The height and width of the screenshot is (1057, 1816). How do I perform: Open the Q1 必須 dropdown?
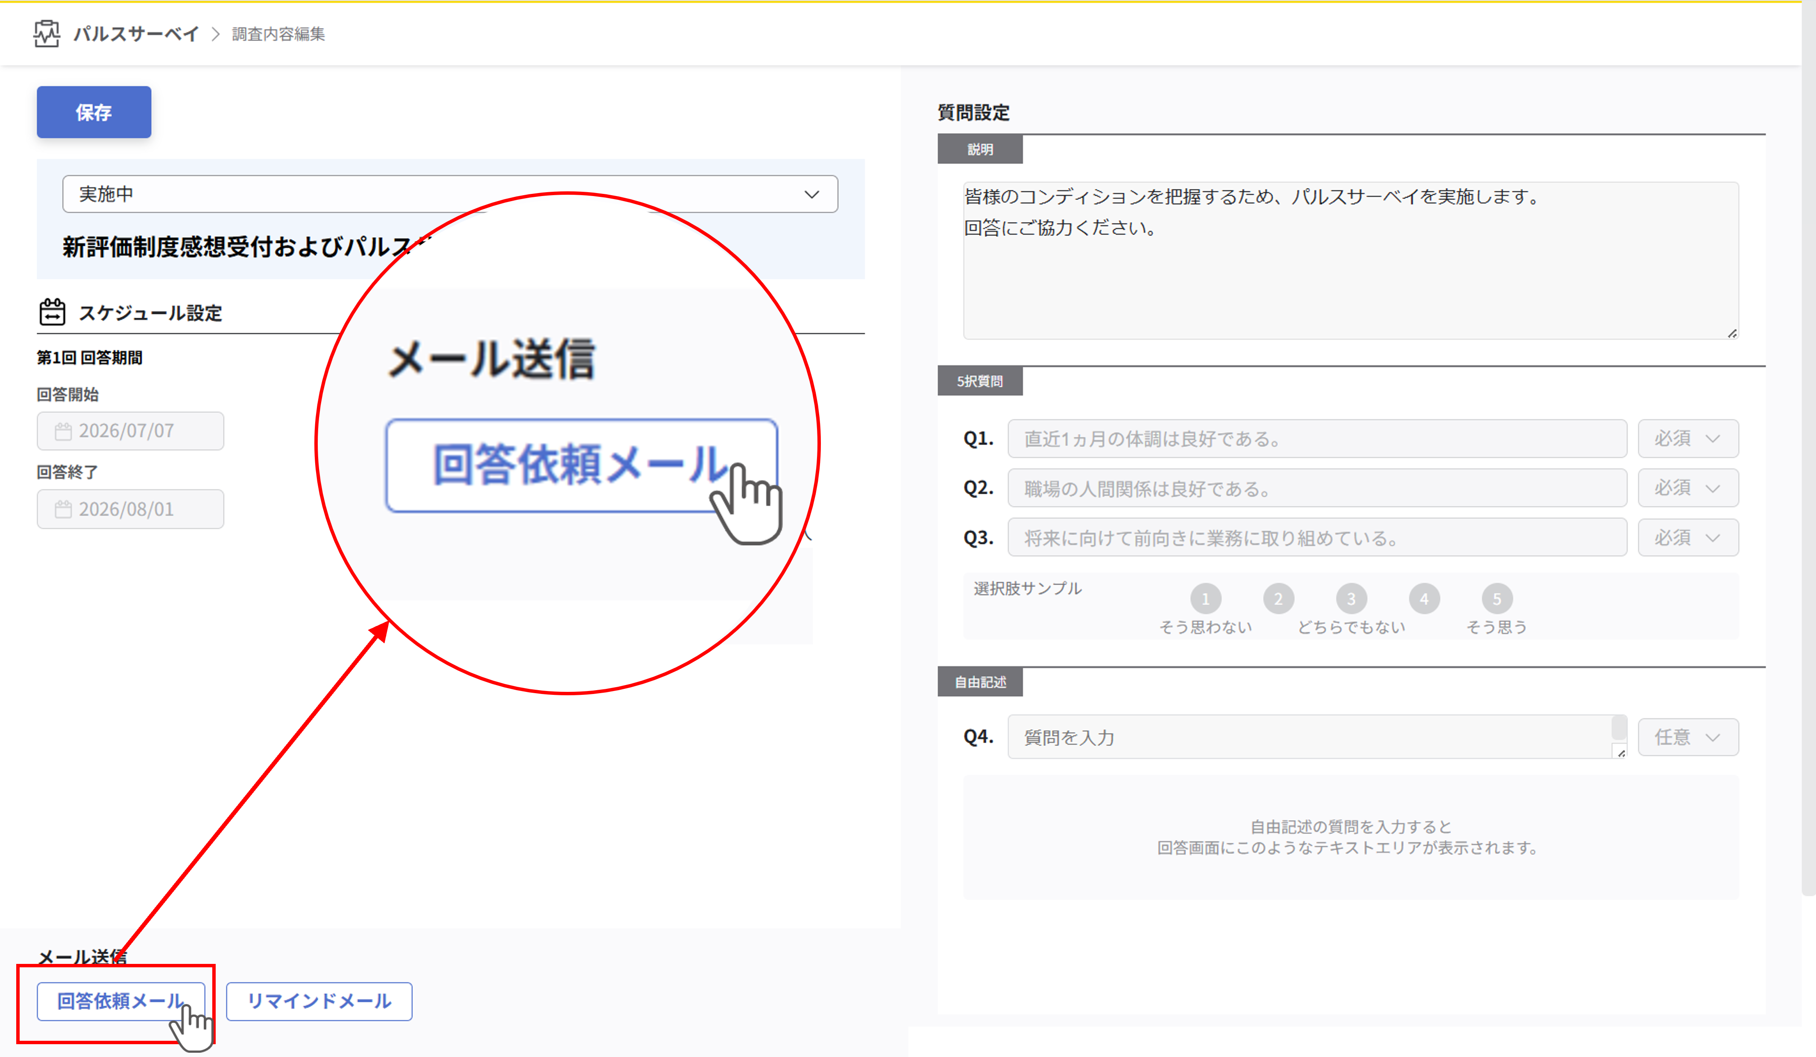(x=1688, y=439)
